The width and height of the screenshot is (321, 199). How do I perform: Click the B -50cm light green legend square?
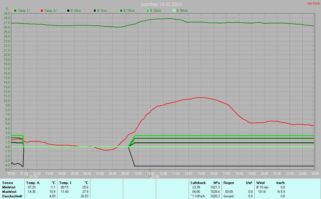tap(174, 11)
